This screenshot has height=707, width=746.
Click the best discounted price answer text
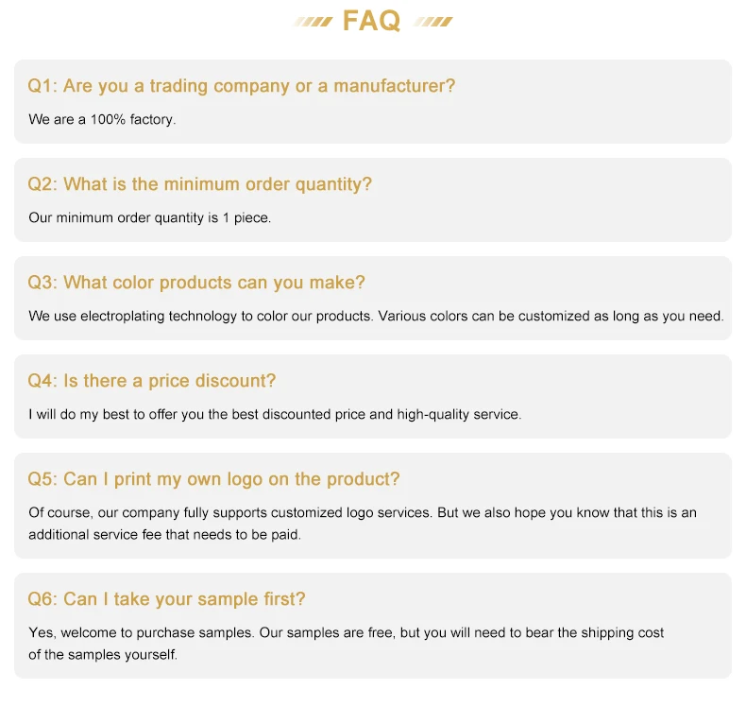(x=275, y=414)
